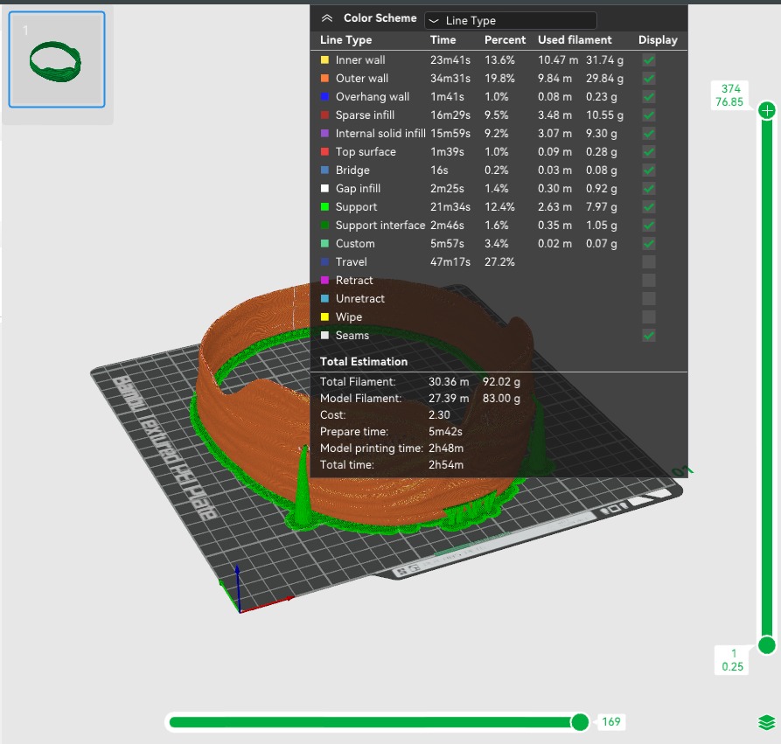Click the Total Estimation heading
This screenshot has width=781, height=744.
point(364,362)
